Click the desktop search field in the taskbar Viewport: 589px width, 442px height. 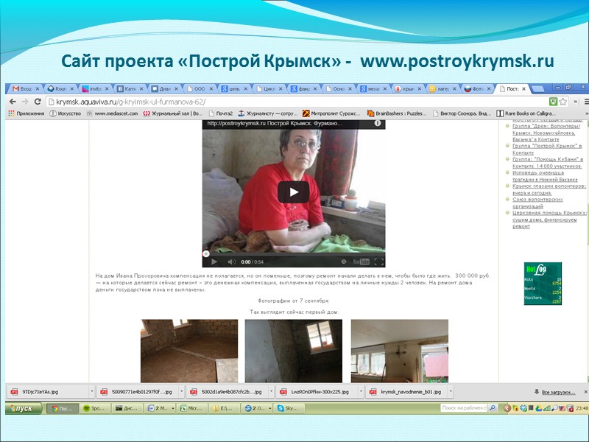coord(465,408)
